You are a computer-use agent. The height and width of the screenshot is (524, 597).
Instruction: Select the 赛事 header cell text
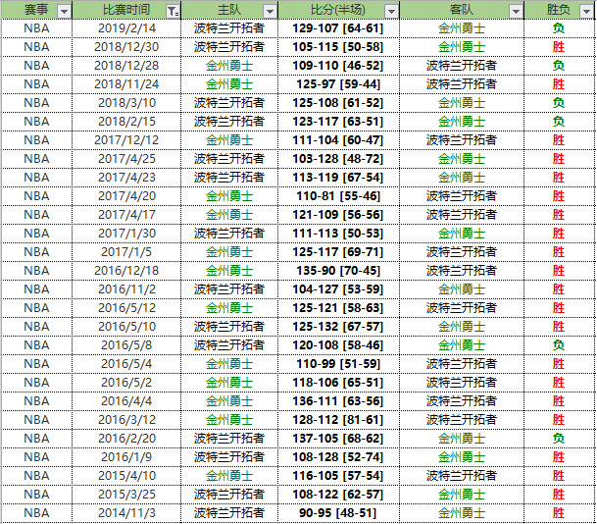36,10
